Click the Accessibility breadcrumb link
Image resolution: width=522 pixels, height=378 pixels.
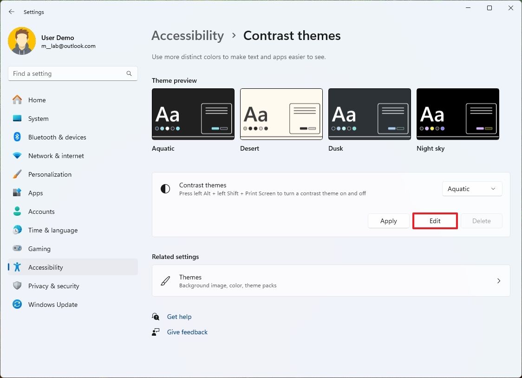187,35
